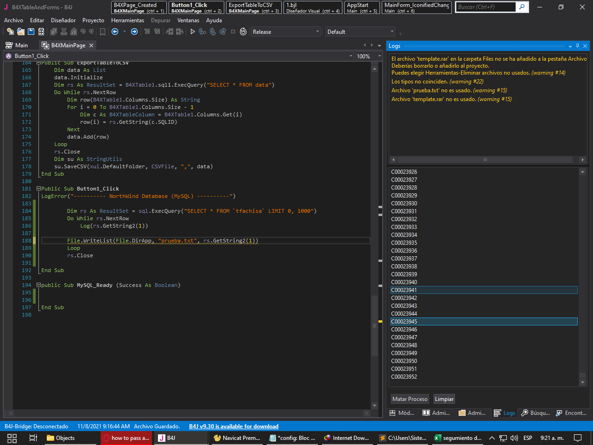593x445 pixels.
Task: Open the B4J v9.30 download link
Action: click(233, 426)
